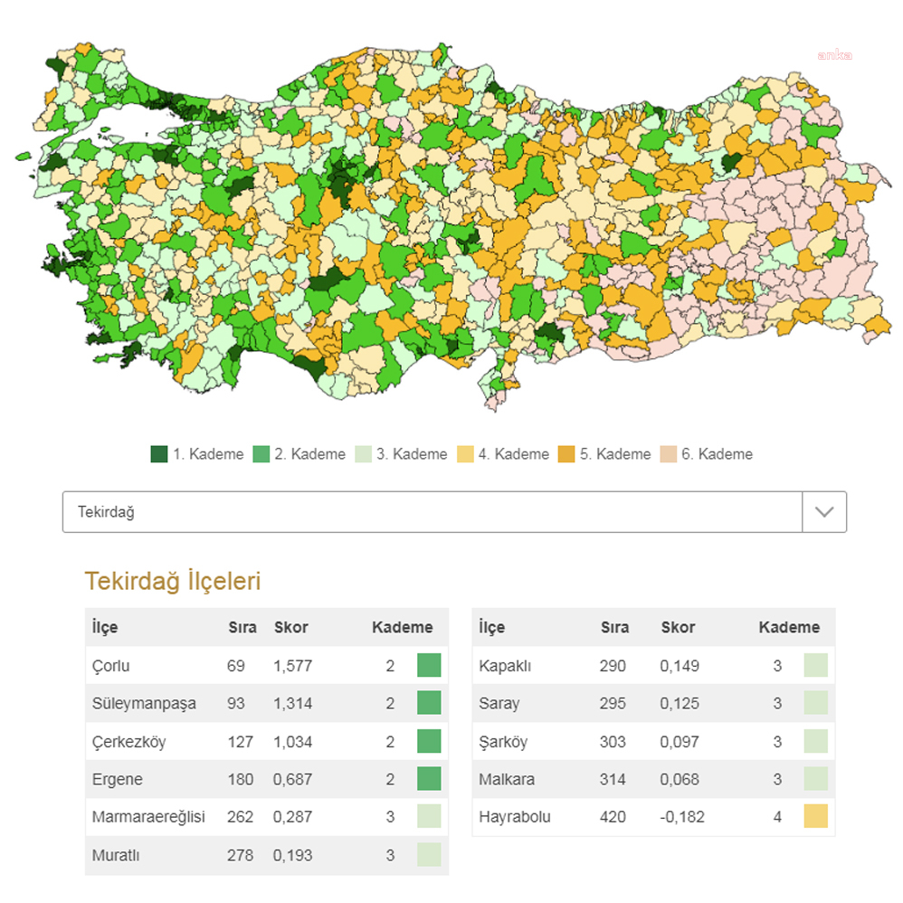Click the Skor header in right table
The height and width of the screenshot is (903, 903).
678,627
